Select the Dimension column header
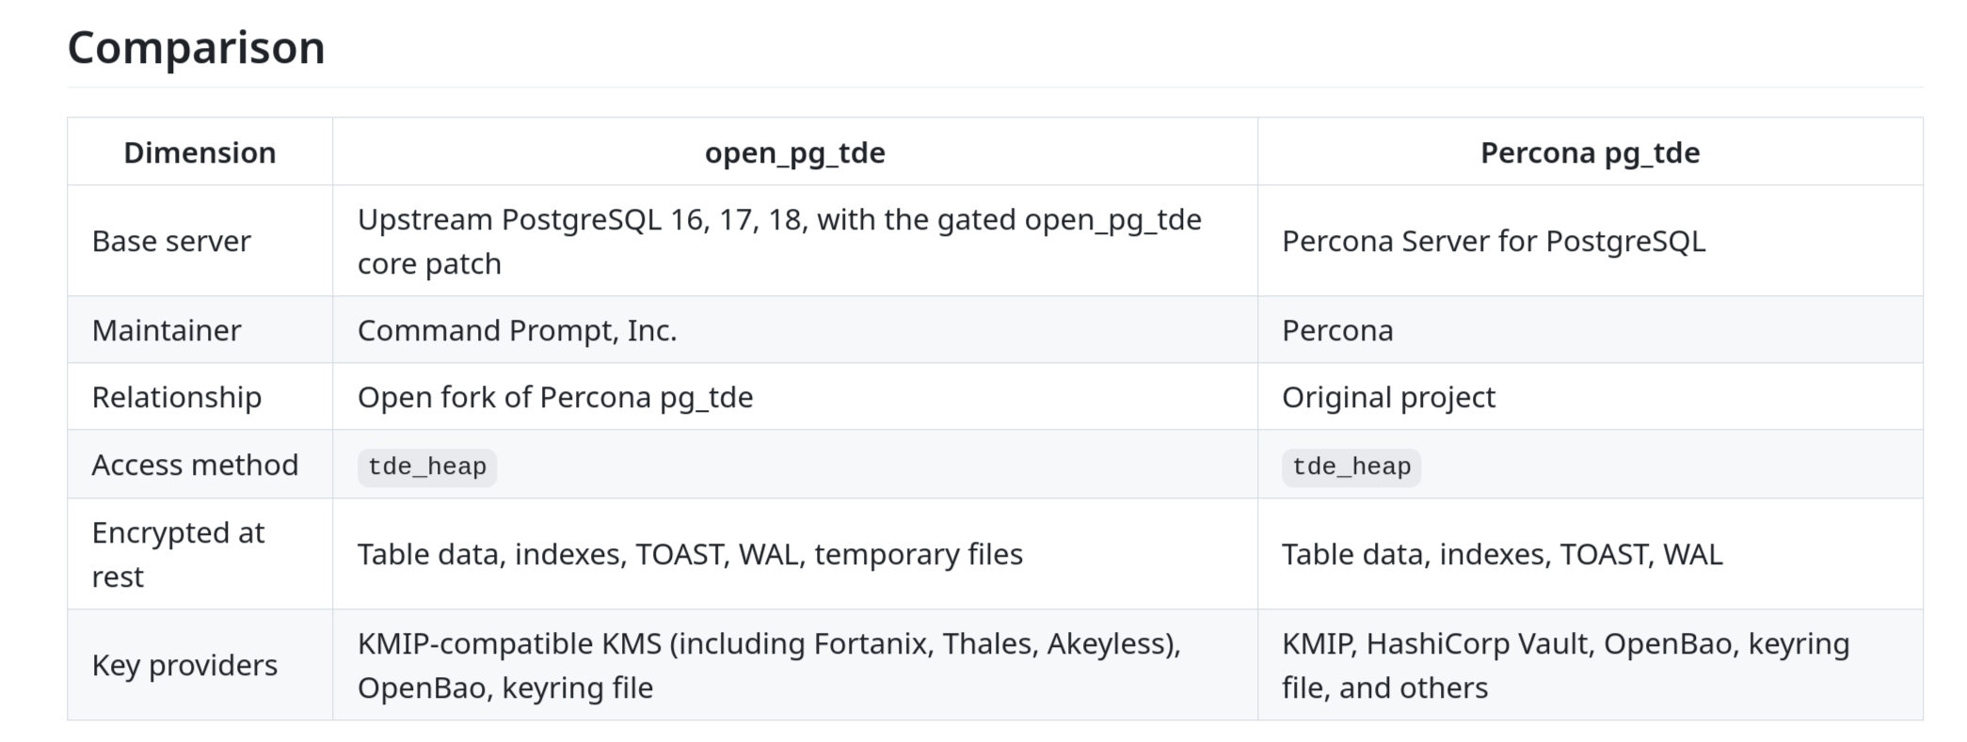Screen dimensions: 1967x742 pos(200,152)
